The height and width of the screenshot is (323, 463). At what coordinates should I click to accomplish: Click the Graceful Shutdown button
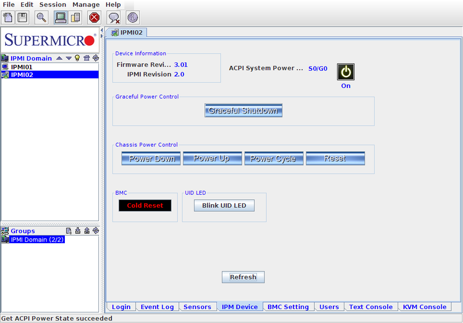(x=243, y=111)
